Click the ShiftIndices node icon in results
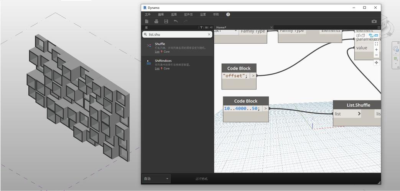This screenshot has height=191, width=400. pyautogui.click(x=149, y=63)
